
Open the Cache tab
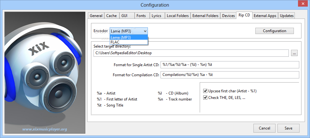click(x=111, y=16)
